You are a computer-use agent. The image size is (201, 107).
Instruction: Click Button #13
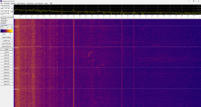(x=7, y=75)
